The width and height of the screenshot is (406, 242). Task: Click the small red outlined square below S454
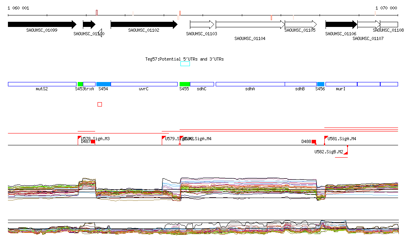click(100, 105)
